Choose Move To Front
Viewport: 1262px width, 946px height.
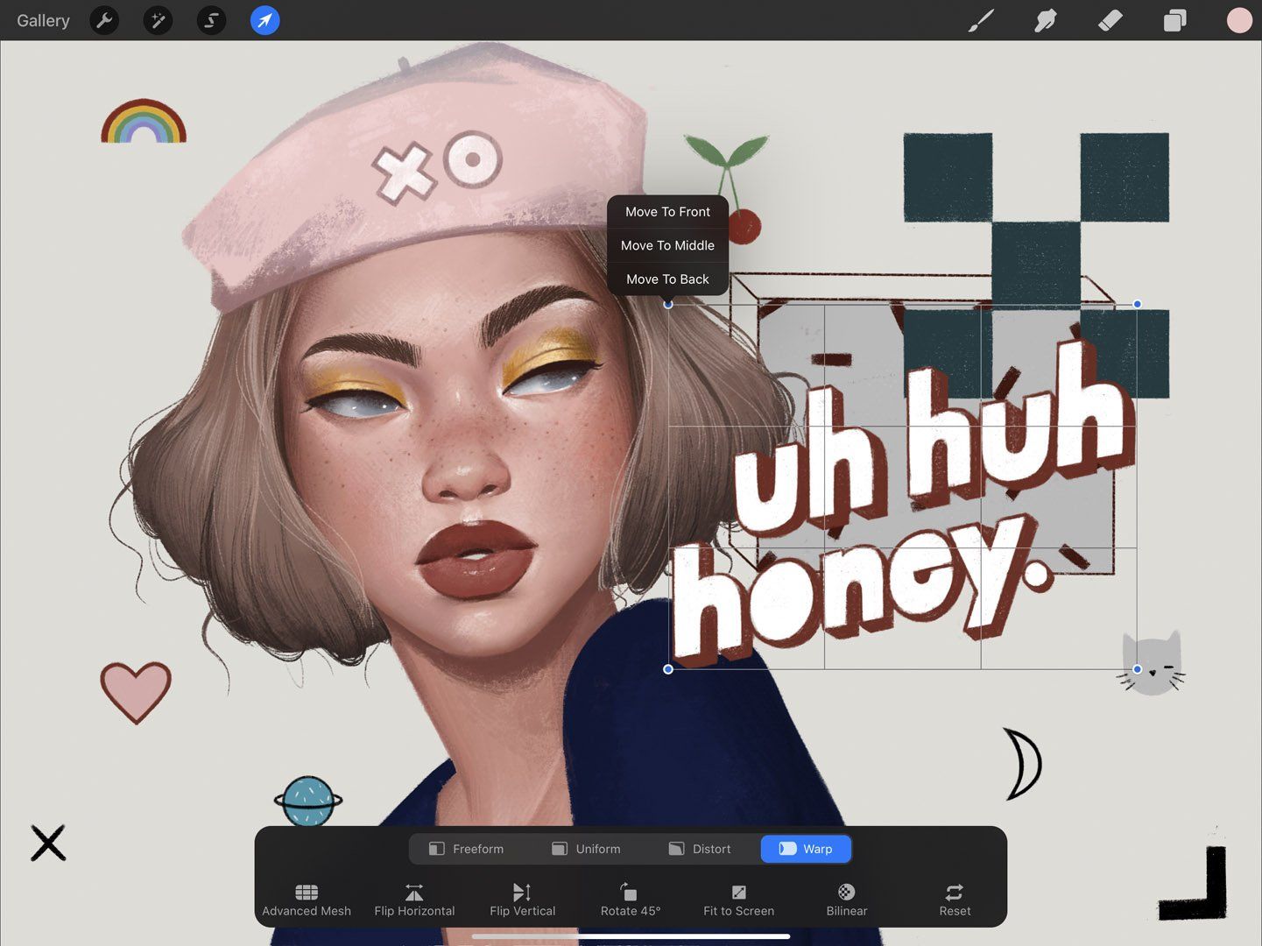pos(667,211)
